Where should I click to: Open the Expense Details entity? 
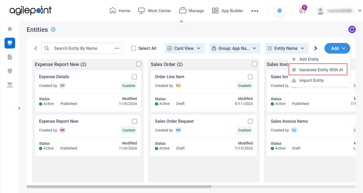(54, 77)
